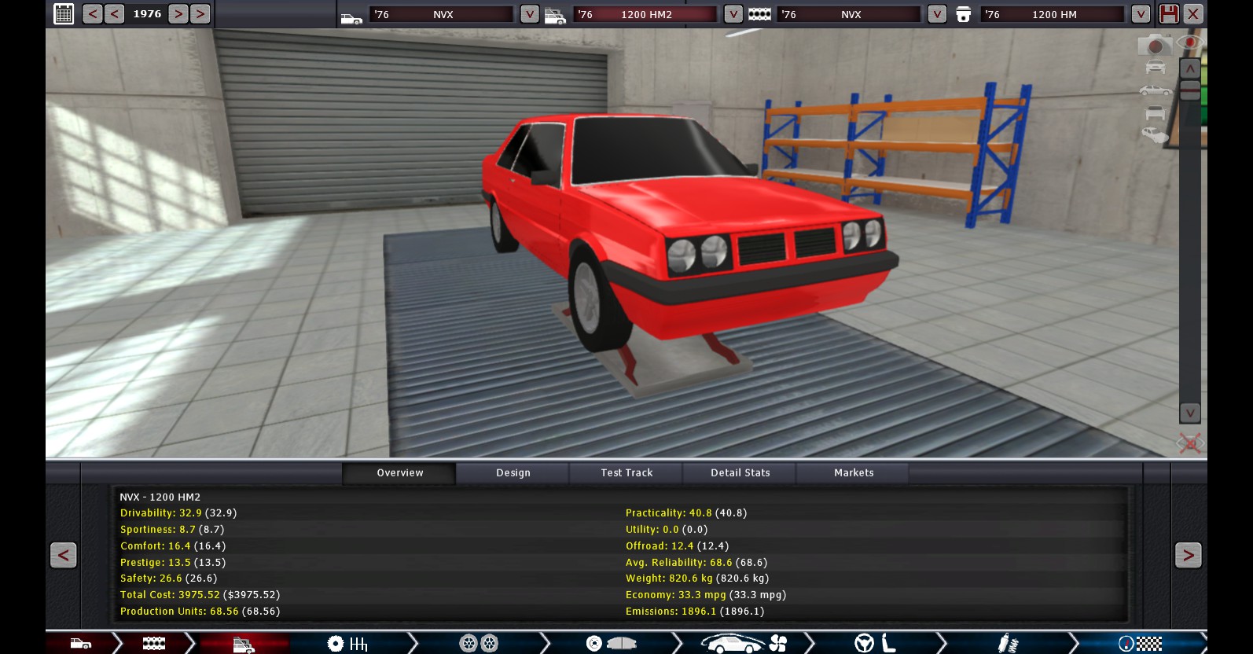Click the Weight: 820.6 kg stat
The width and height of the screenshot is (1253, 654).
point(697,578)
